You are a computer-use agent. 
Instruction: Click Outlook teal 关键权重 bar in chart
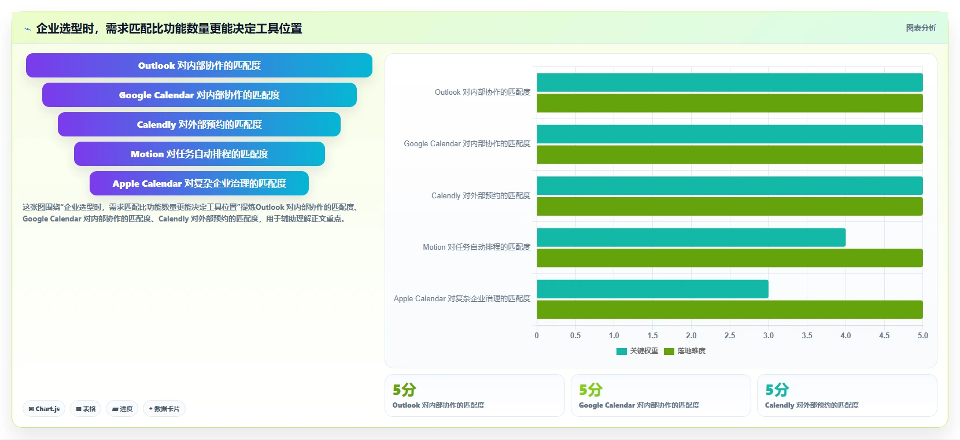point(730,82)
